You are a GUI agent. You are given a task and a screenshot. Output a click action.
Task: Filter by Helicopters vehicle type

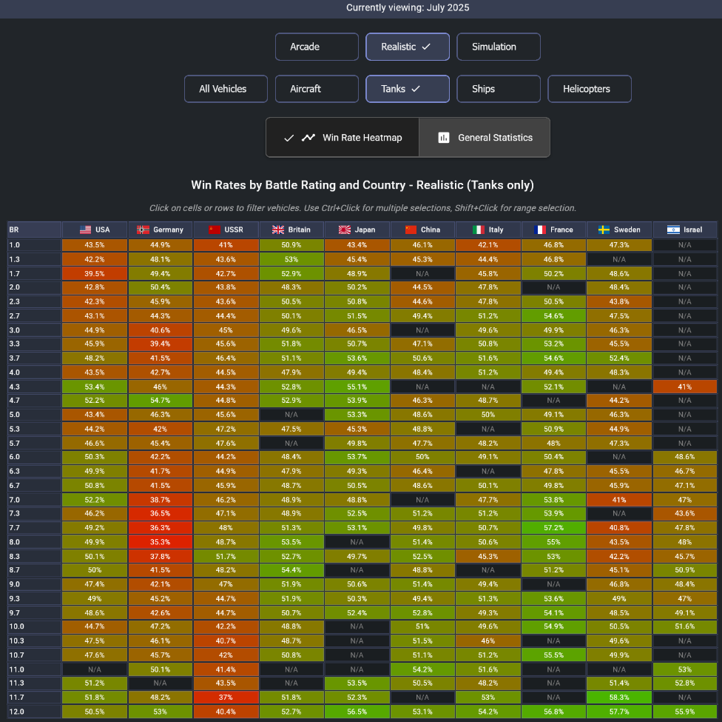590,89
